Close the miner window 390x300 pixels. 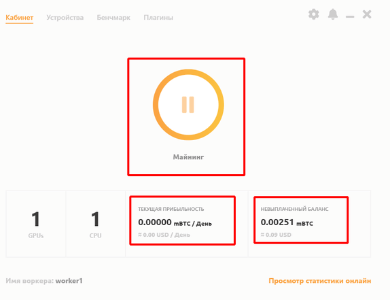point(367,14)
